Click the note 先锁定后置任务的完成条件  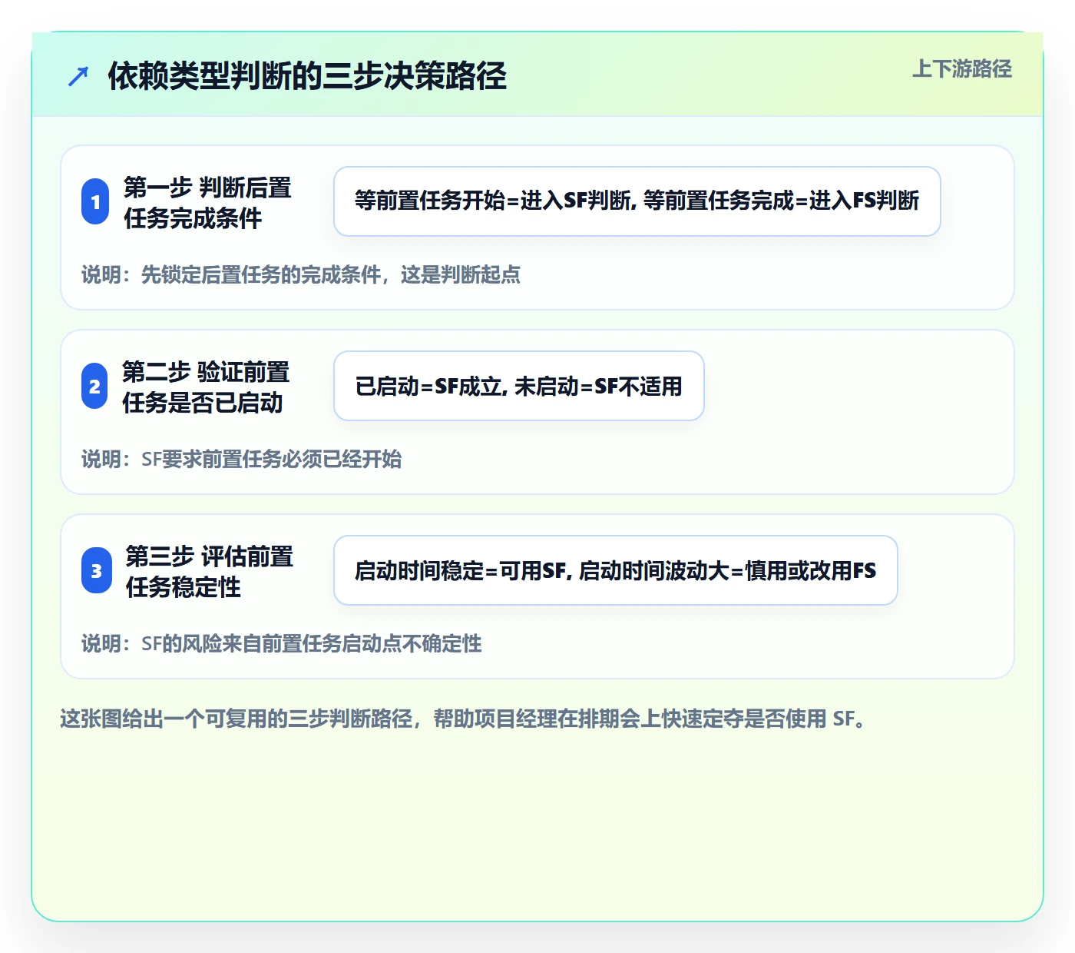pos(301,274)
